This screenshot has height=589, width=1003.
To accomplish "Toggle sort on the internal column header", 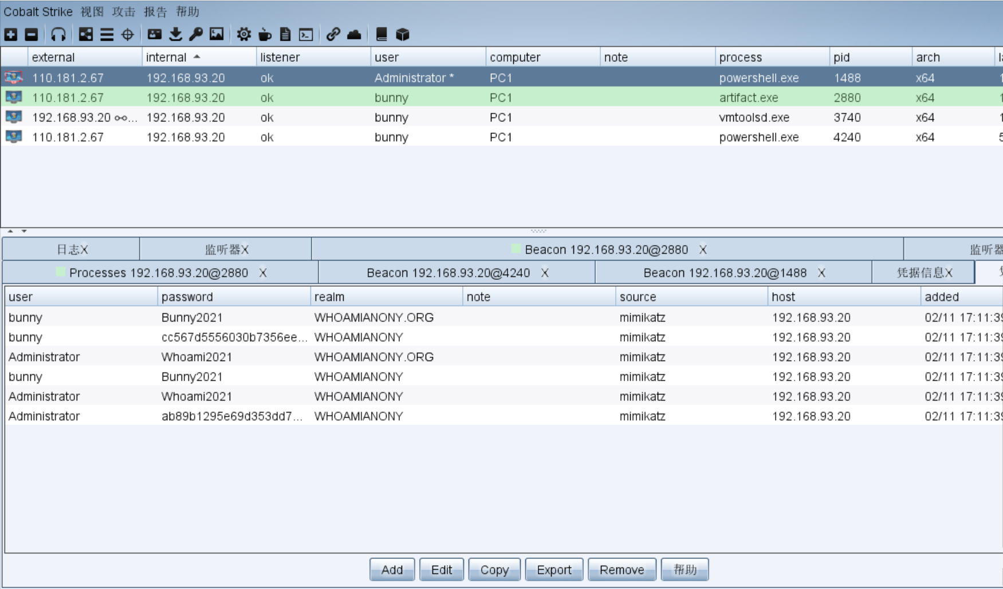I will pos(199,57).
